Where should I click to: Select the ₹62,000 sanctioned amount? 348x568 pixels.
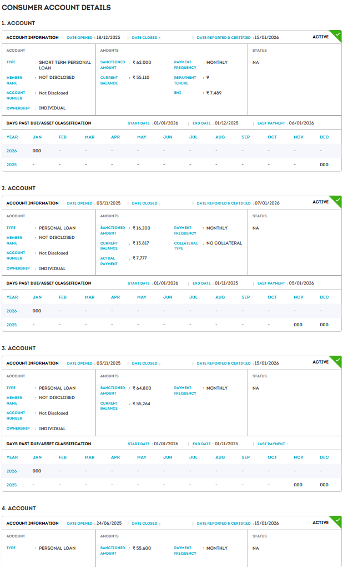(x=142, y=62)
